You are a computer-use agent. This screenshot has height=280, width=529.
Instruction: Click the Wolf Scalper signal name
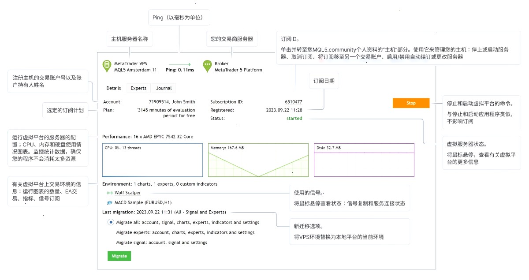pyautogui.click(x=128, y=193)
